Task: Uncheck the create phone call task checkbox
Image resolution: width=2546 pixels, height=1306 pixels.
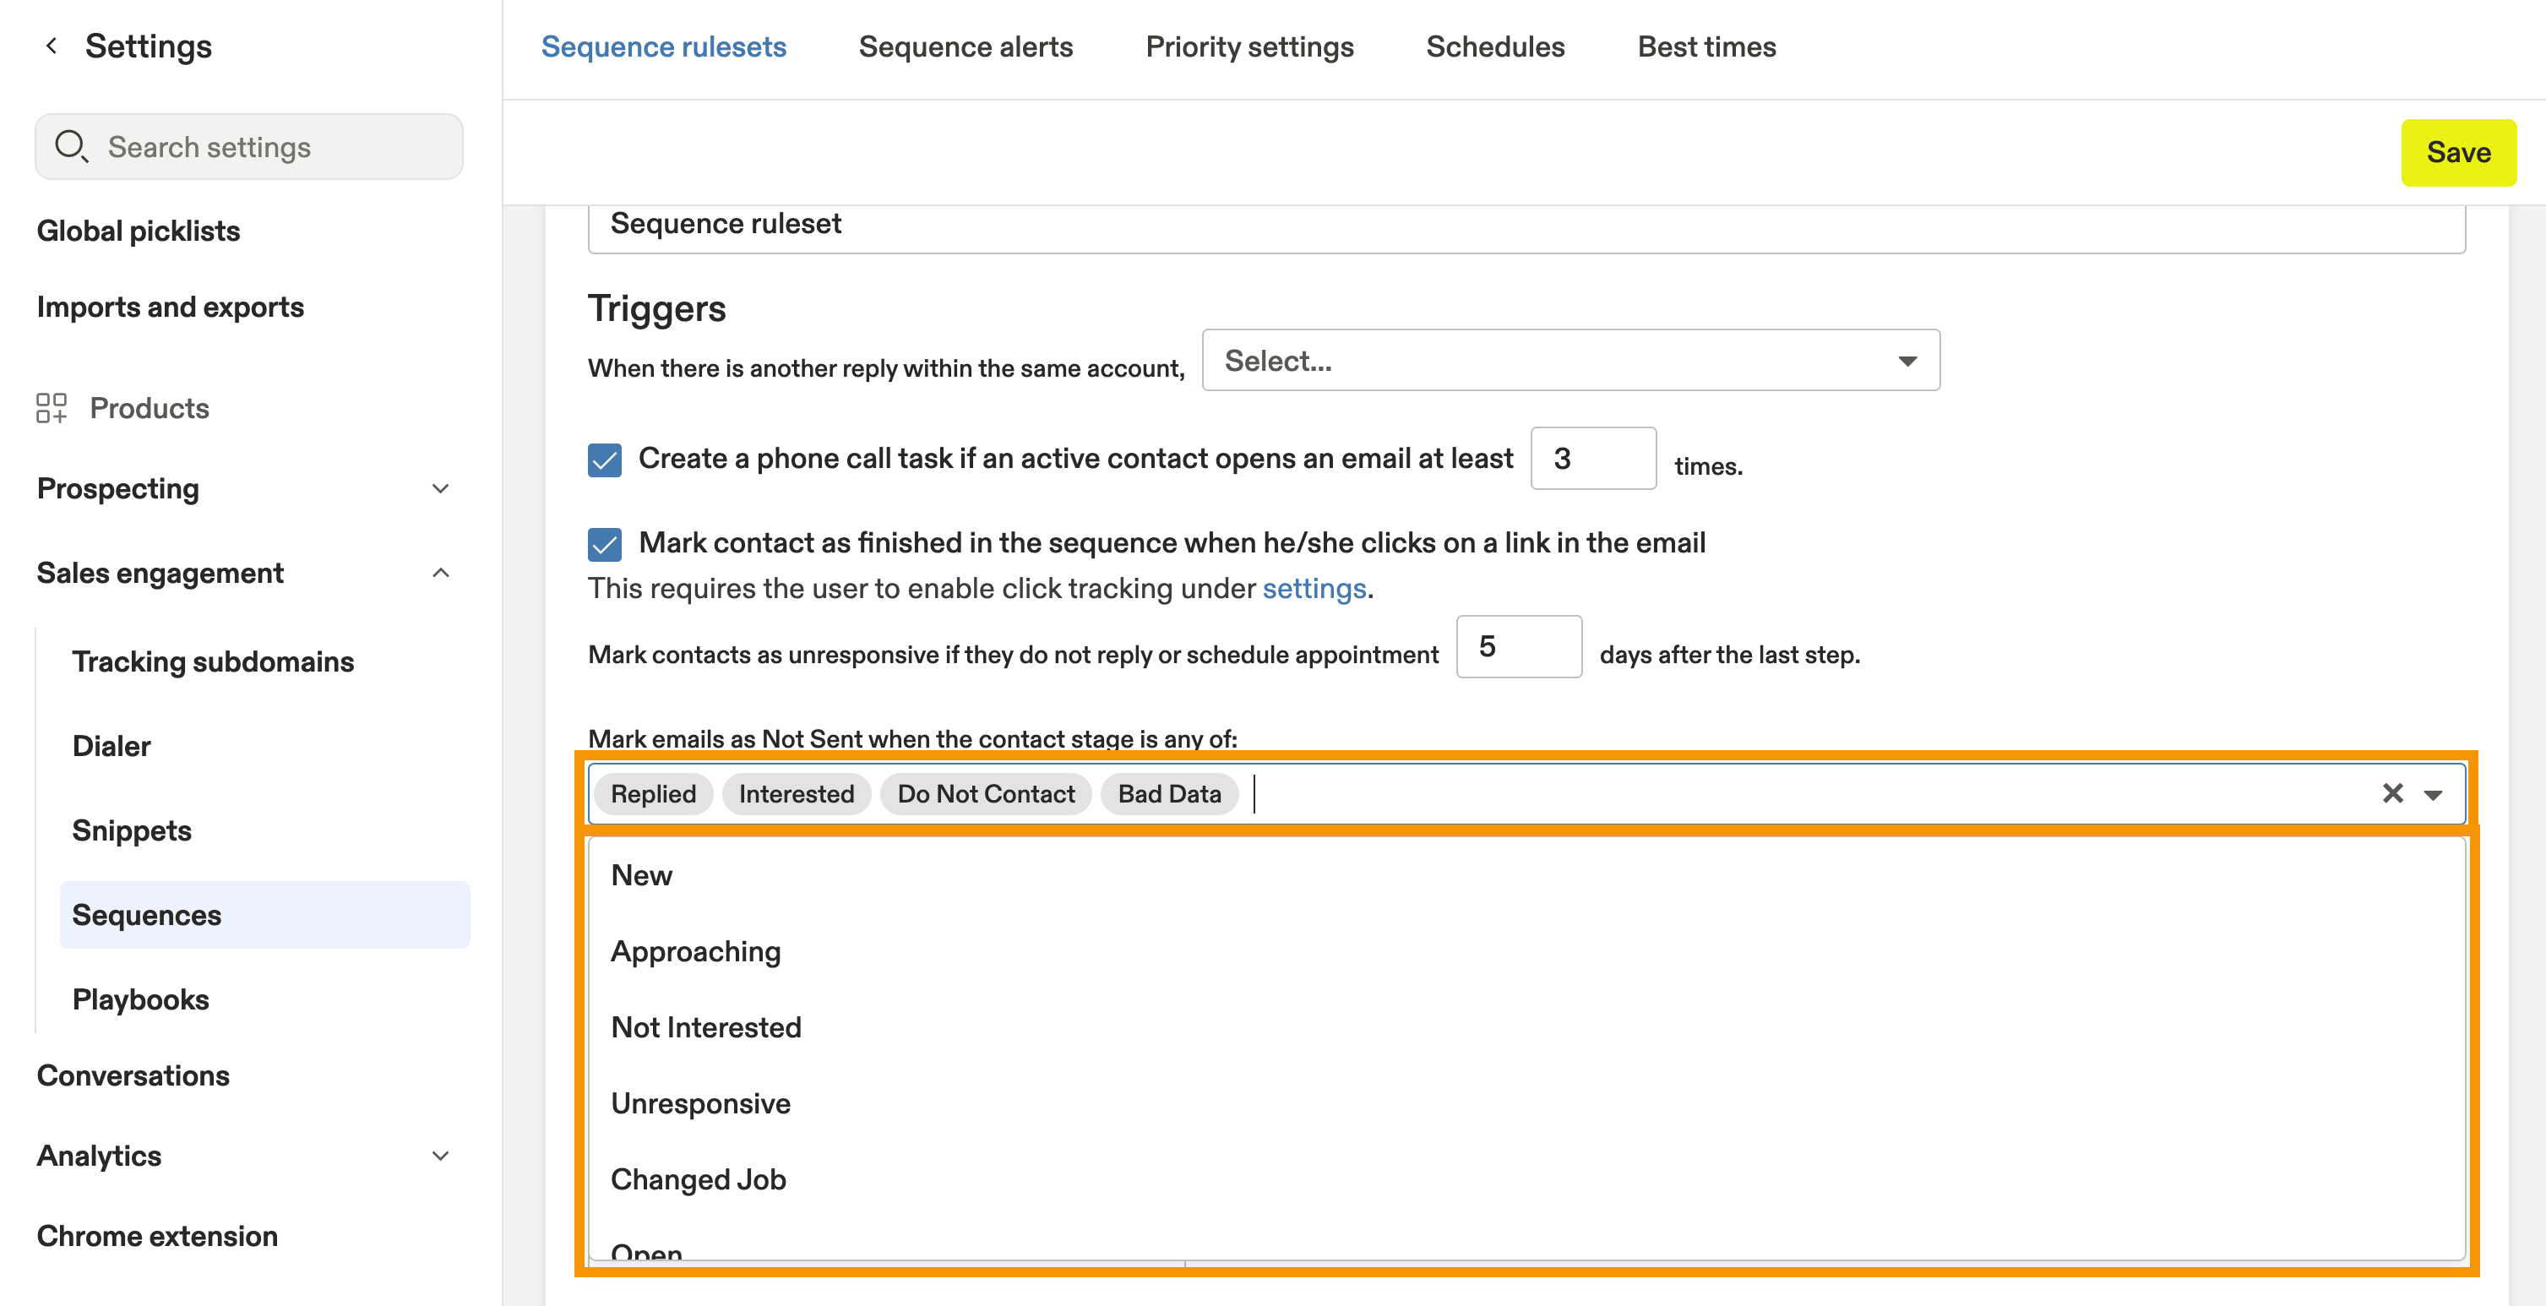Action: coord(605,460)
